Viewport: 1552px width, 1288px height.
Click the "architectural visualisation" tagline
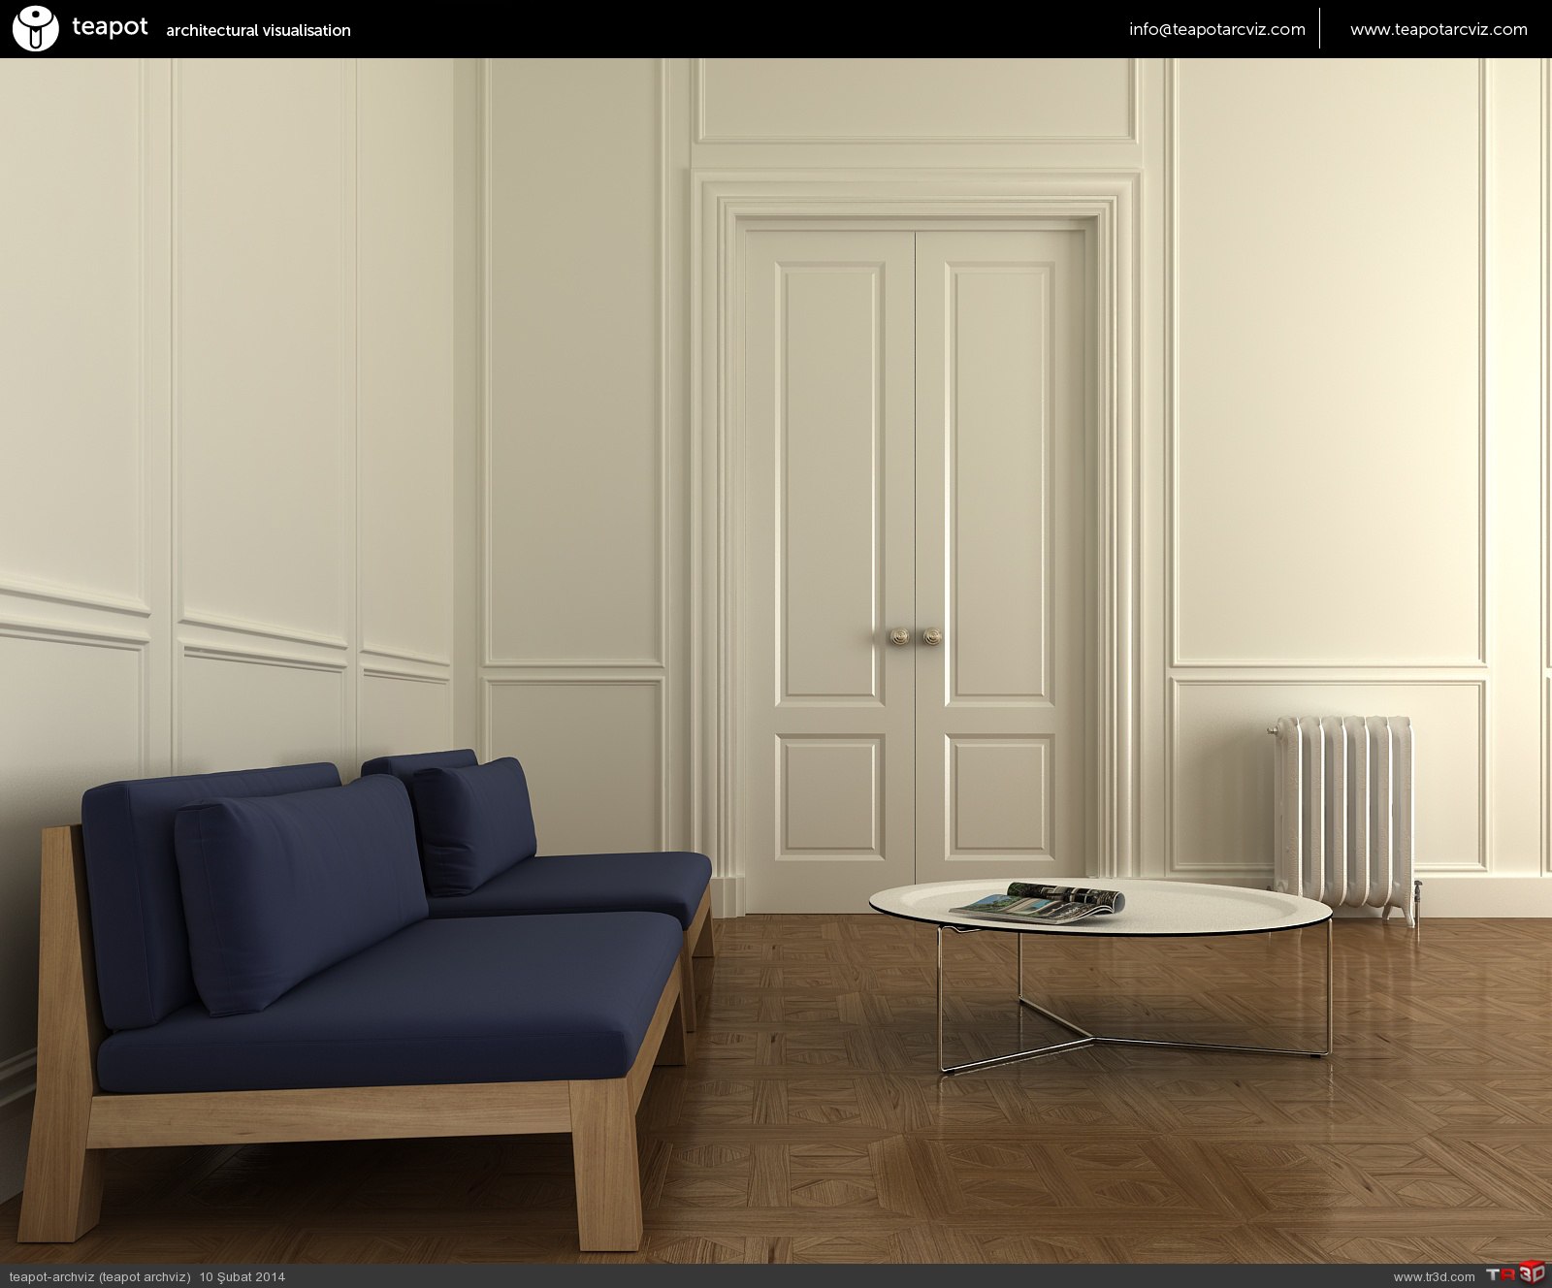coord(258,31)
